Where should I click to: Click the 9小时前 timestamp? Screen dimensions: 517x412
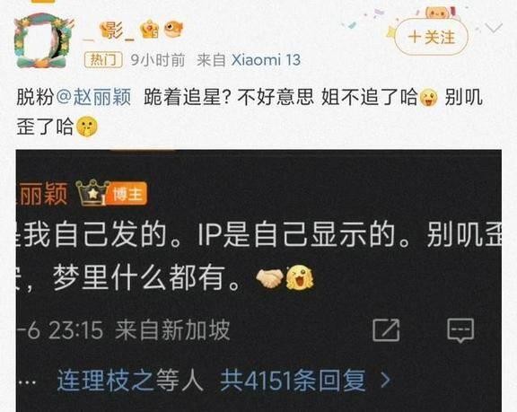click(158, 60)
